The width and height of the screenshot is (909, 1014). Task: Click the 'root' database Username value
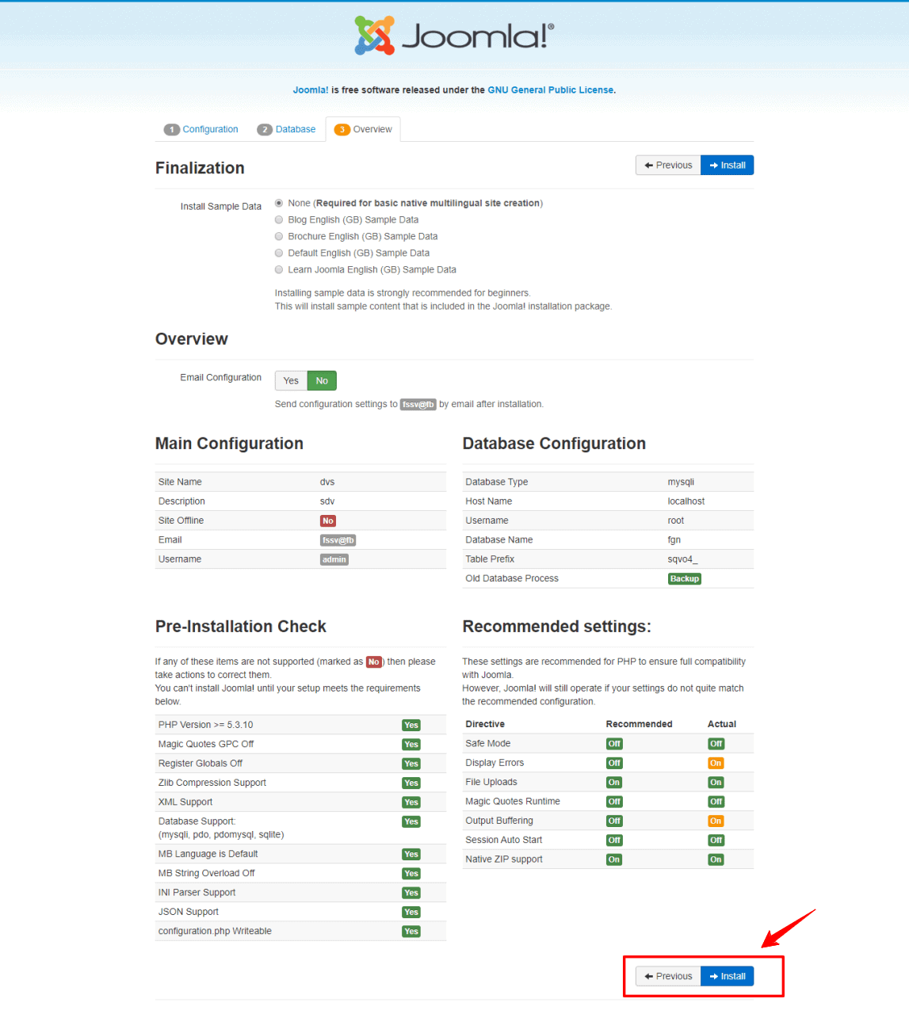pyautogui.click(x=676, y=521)
